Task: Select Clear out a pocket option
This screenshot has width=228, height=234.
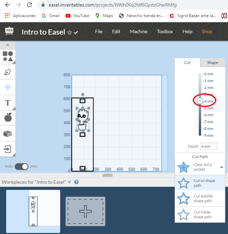Action: [x=200, y=167]
